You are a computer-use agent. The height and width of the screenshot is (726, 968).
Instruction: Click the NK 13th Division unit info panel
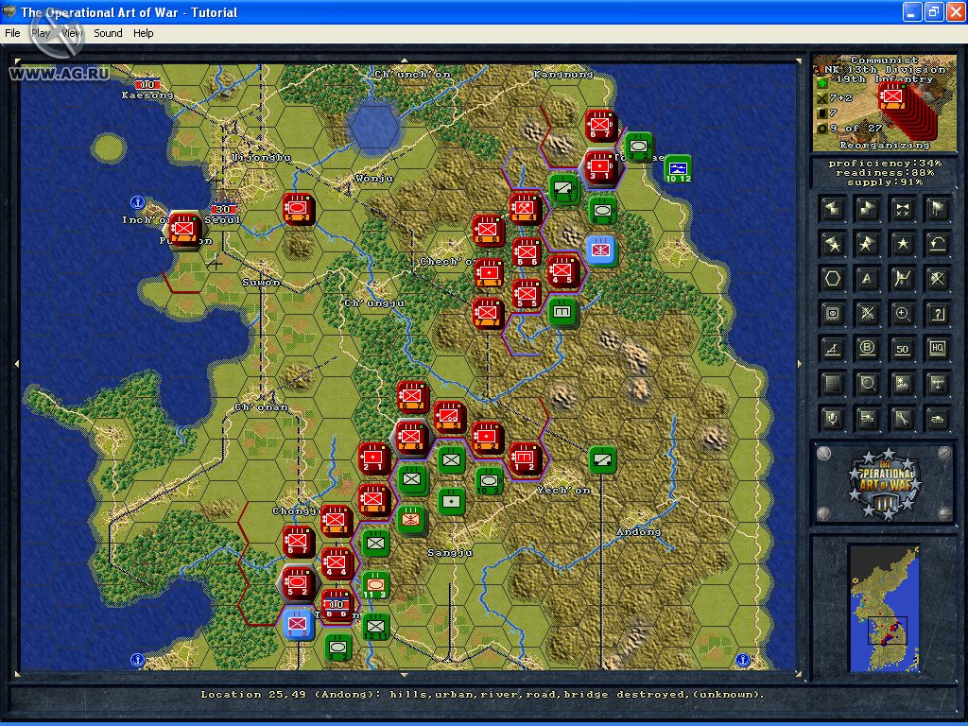[x=884, y=102]
